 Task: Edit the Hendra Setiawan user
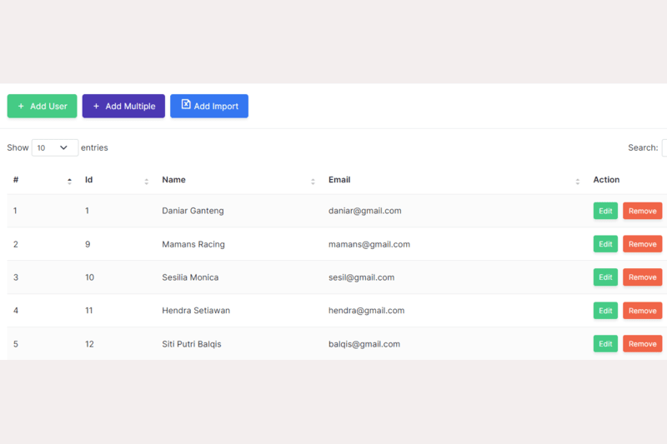(605, 311)
